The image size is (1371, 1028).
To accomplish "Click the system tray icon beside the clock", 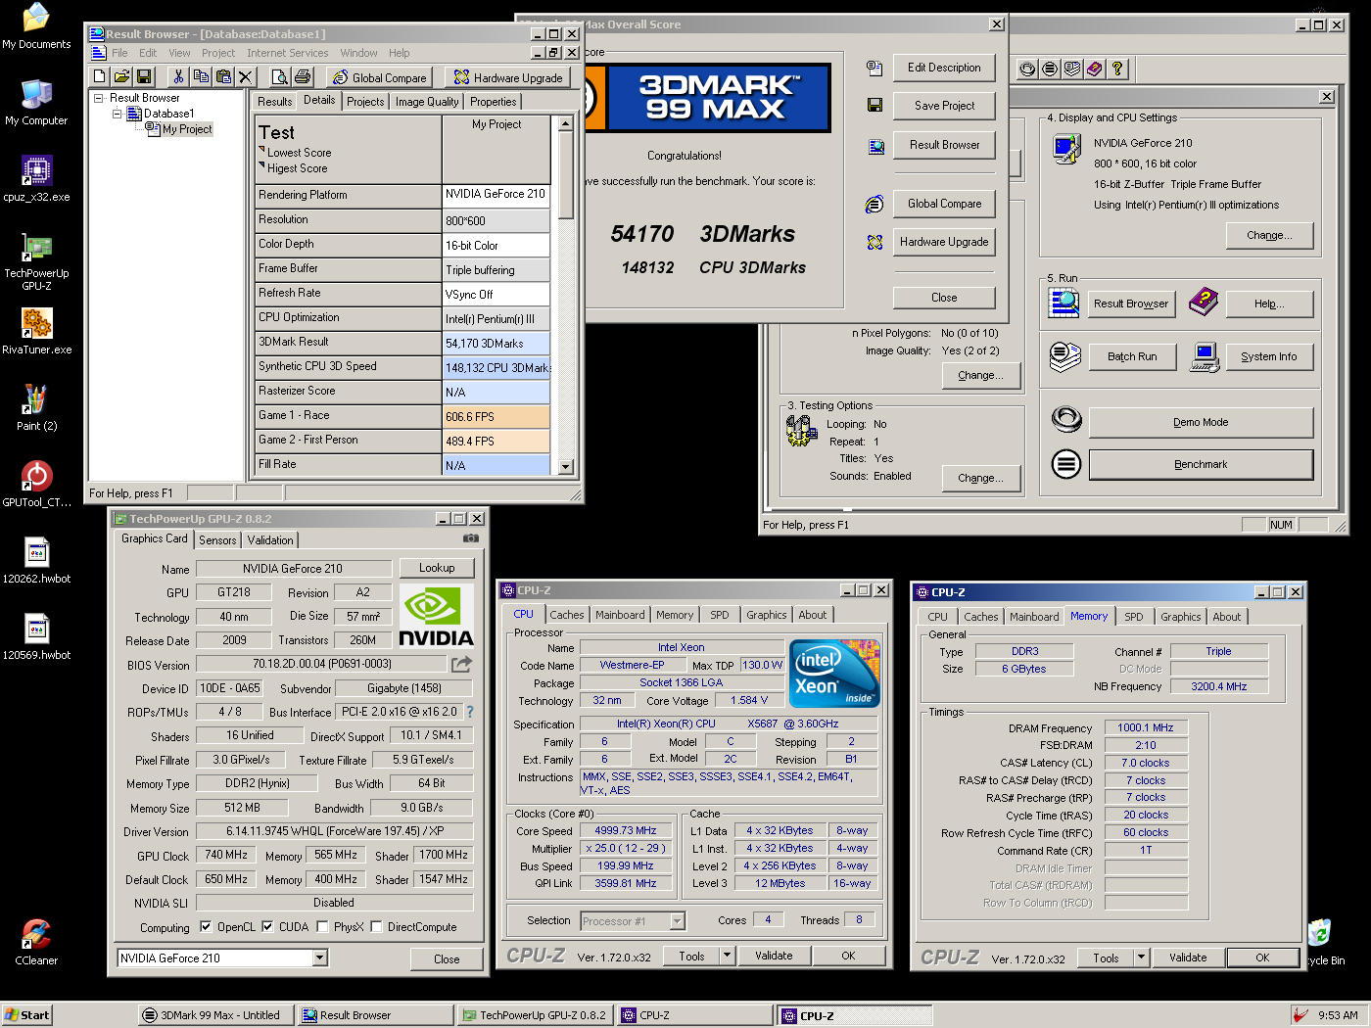I will (1300, 1015).
